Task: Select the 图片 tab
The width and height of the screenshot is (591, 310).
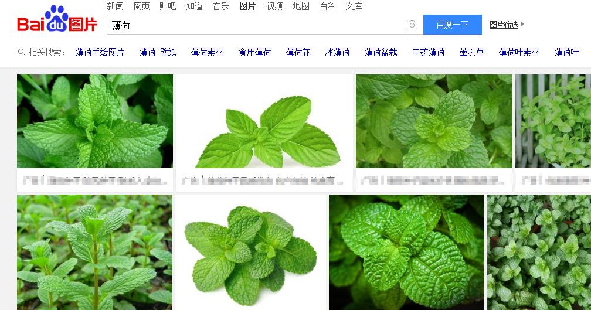Action: coord(247,6)
